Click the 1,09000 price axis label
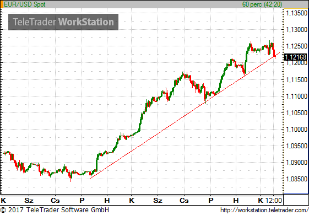Viewport: 309px width, 215px height. [x=296, y=163]
